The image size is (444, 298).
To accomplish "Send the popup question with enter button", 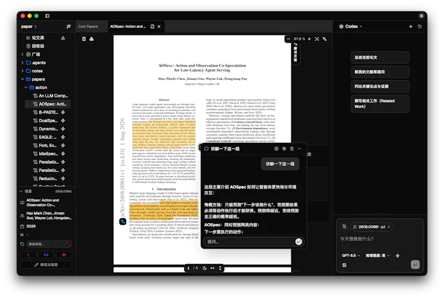I will [x=299, y=242].
